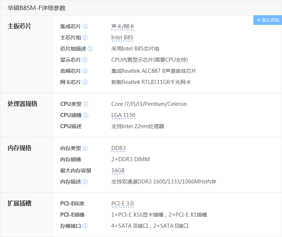Click info icon next to 音频芯片
This screenshot has height=237, width=282.
point(85,71)
